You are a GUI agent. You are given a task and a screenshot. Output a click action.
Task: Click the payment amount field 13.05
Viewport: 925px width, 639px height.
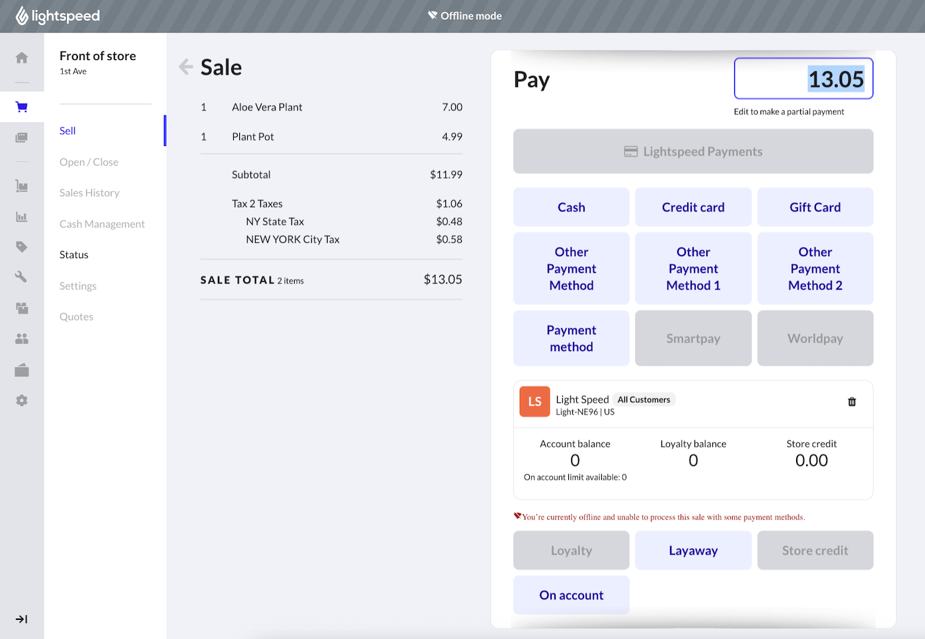(x=803, y=79)
